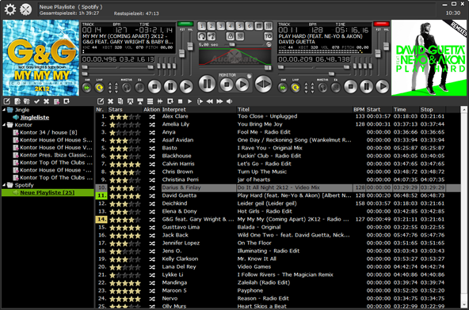Image resolution: width=469 pixels, height=310 pixels.
Task: Adjust the left deck VOL fader
Action: point(190,46)
